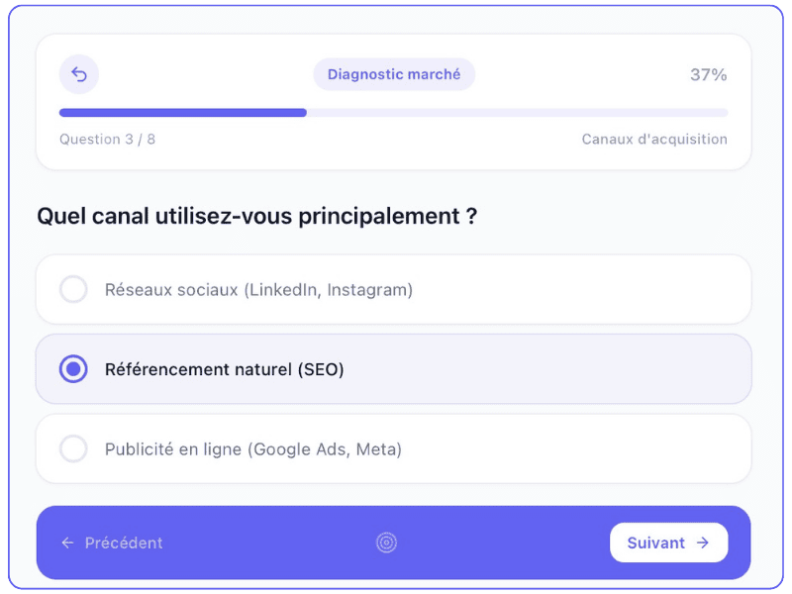Select the Publicité en ligne radio button
792x594 pixels.
pos(73,448)
